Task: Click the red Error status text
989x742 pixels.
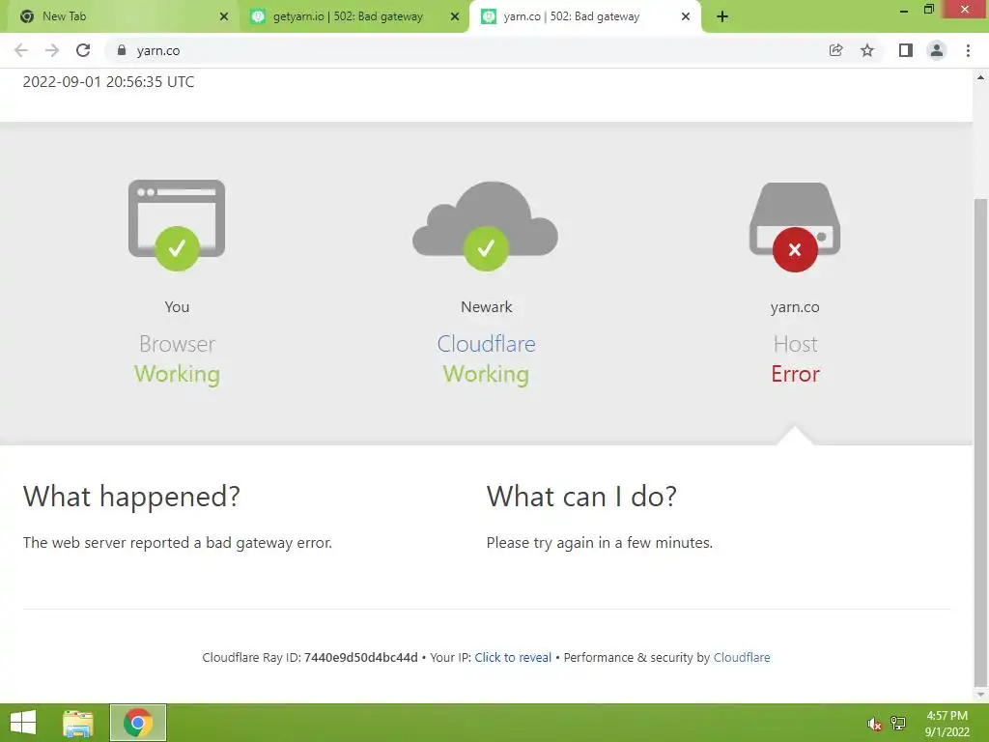Action: 796,374
